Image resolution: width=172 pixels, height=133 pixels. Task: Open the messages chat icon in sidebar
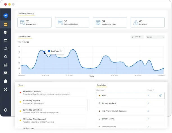click(6, 33)
